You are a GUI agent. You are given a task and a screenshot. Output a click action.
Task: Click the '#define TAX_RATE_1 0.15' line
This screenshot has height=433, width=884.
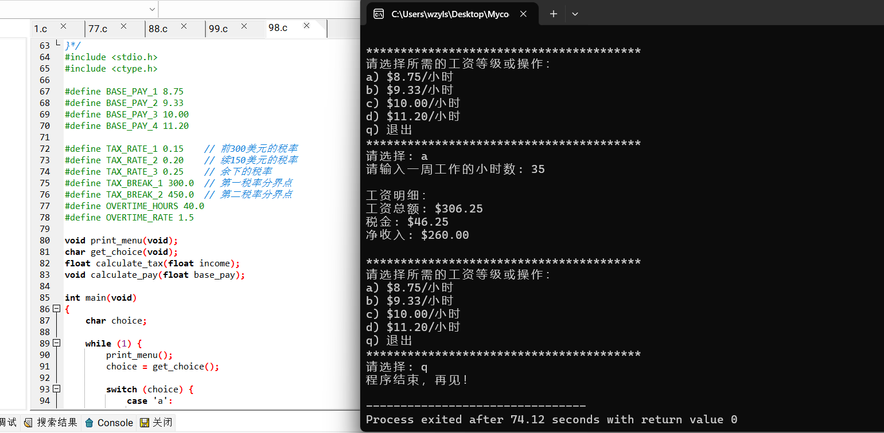pos(124,149)
